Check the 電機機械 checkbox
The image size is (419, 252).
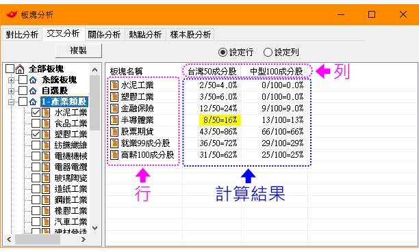click(36, 156)
